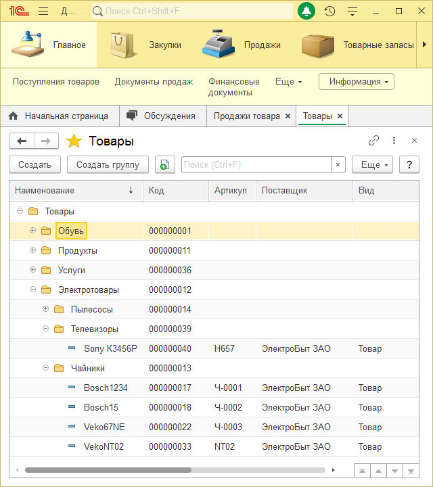Open the Товарные запасы box icon

pos(317,46)
